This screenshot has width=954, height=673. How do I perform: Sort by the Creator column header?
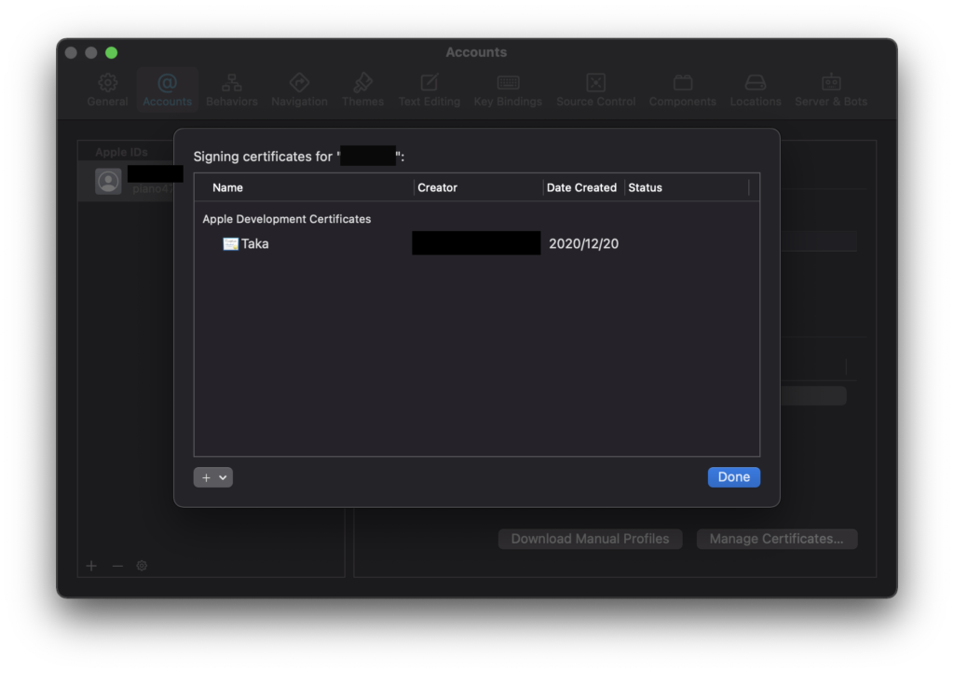coord(438,188)
